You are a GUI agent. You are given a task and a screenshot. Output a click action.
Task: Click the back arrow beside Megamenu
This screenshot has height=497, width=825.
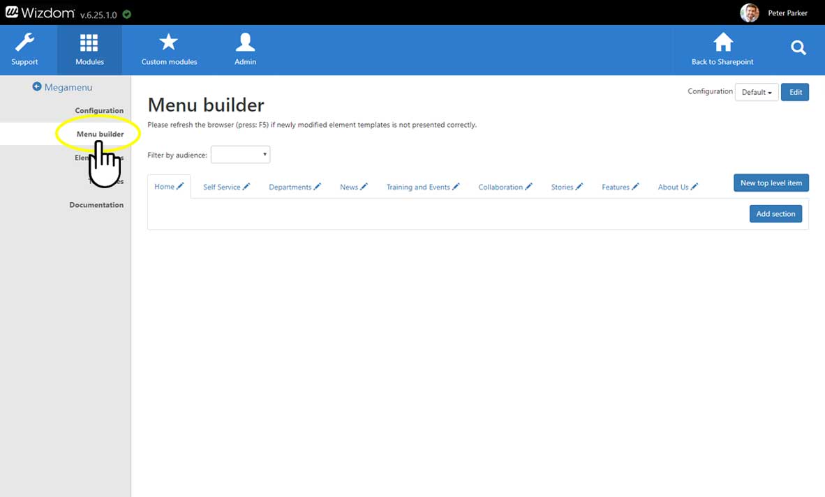pyautogui.click(x=37, y=87)
